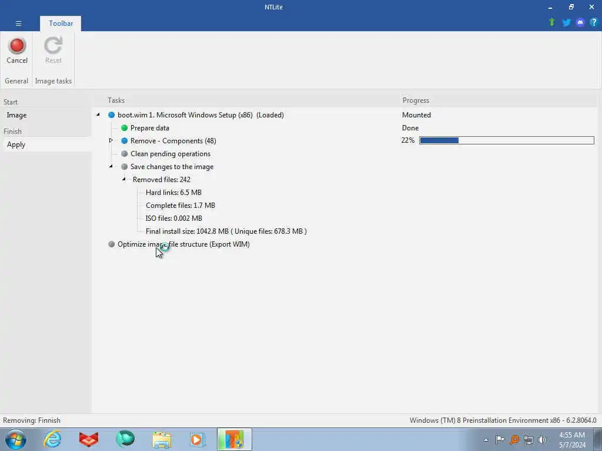
Task: Click the green update arrow icon
Action: pos(551,22)
